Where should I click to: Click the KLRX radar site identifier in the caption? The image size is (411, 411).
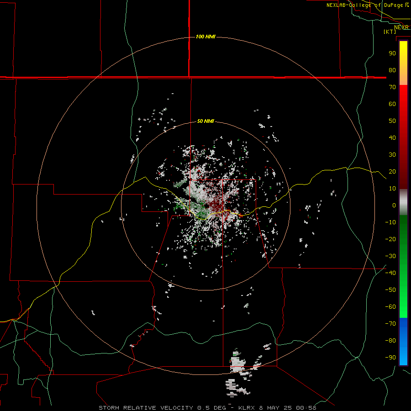coord(247,408)
